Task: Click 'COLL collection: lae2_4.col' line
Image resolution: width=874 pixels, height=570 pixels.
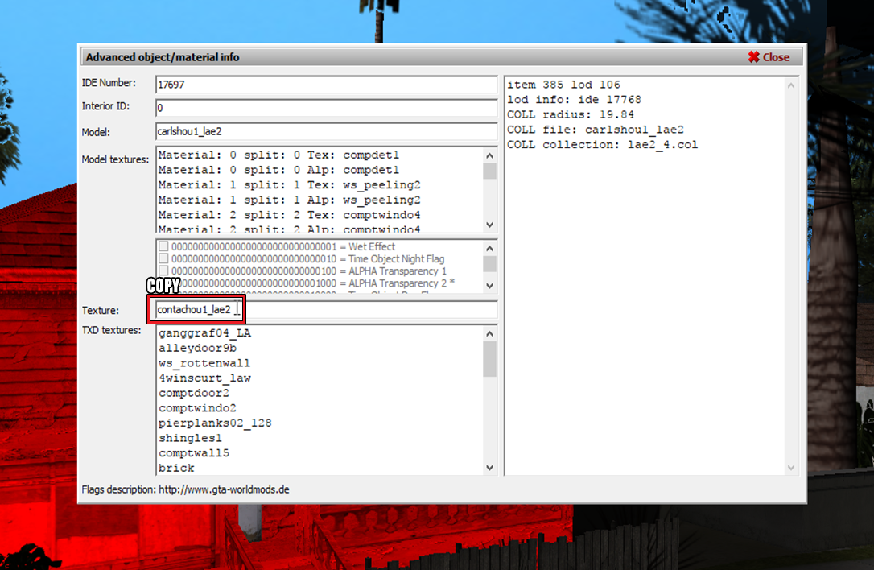Action: coord(603,145)
